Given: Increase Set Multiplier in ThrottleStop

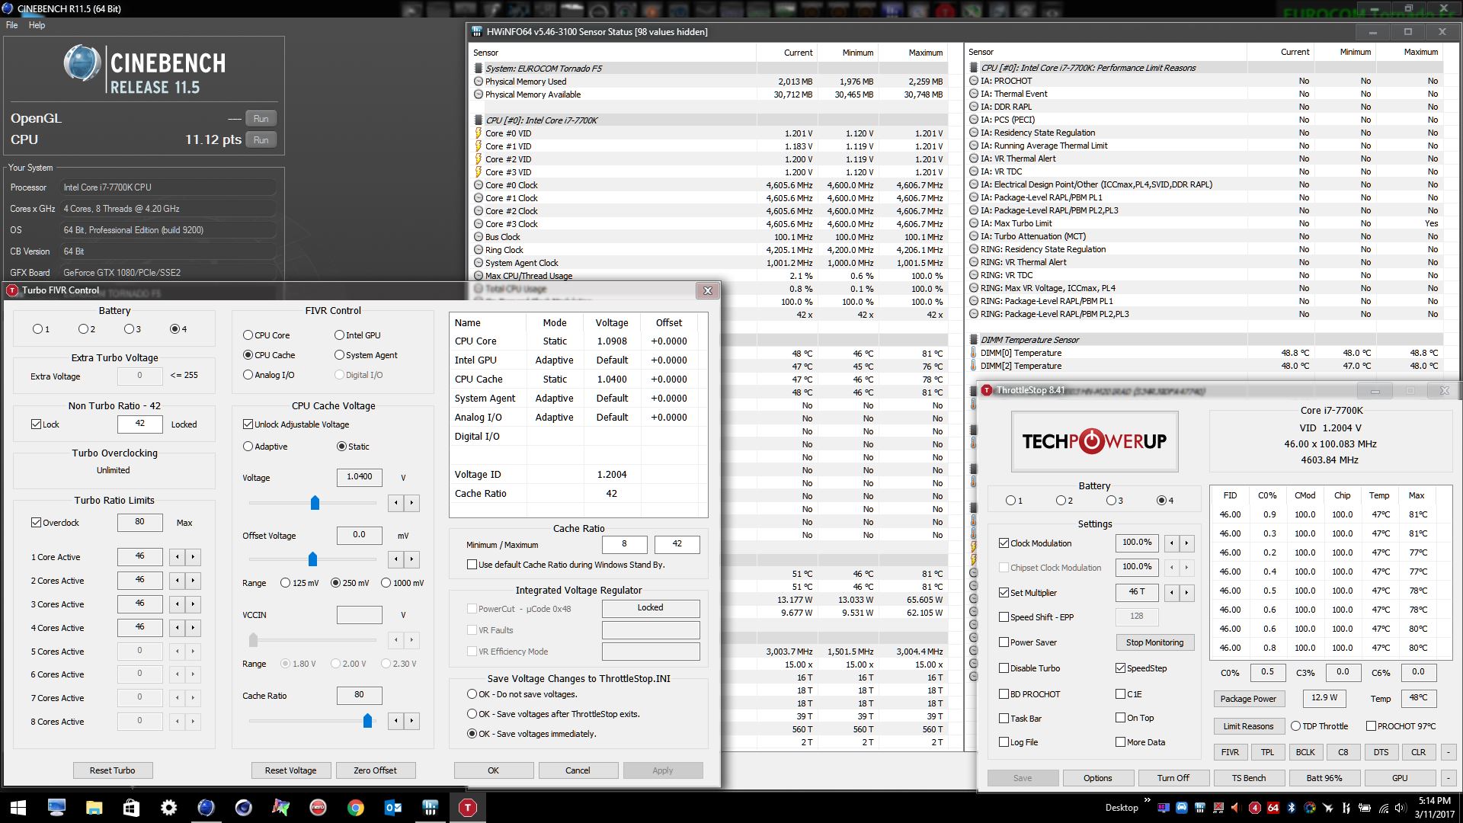Looking at the screenshot, I should 1186,593.
